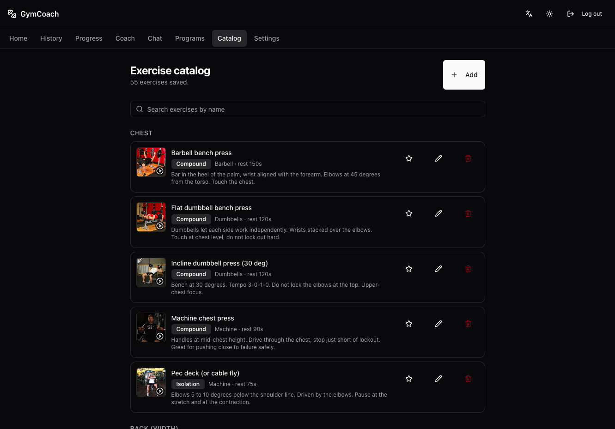Open editor for Incline dumbbell press
Image resolution: width=615 pixels, height=429 pixels.
point(438,269)
